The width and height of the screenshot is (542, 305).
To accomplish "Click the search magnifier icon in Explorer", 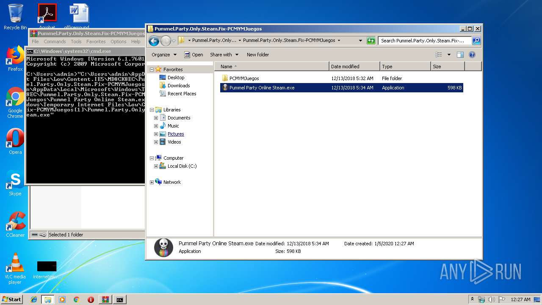I will pyautogui.click(x=476, y=41).
